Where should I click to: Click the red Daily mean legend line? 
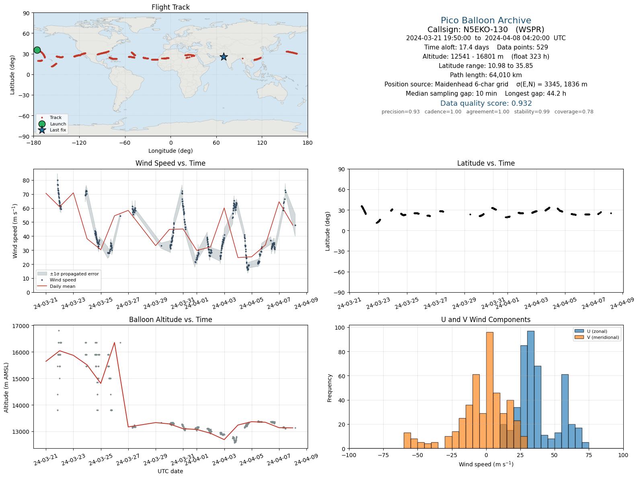coord(42,286)
